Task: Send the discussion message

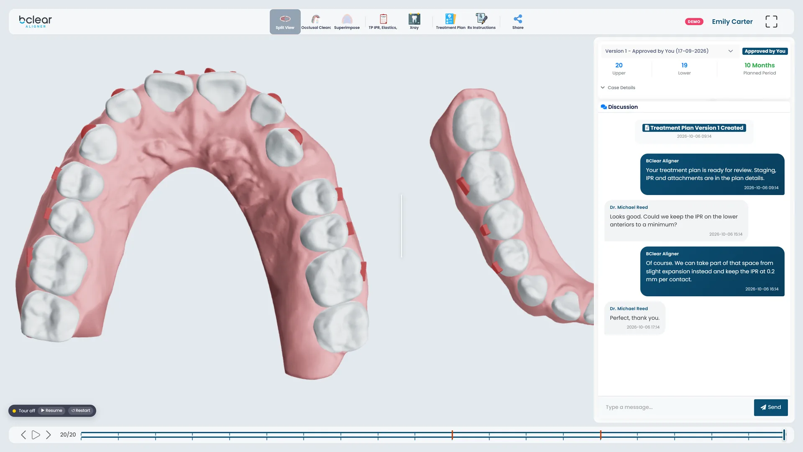Action: (x=771, y=407)
